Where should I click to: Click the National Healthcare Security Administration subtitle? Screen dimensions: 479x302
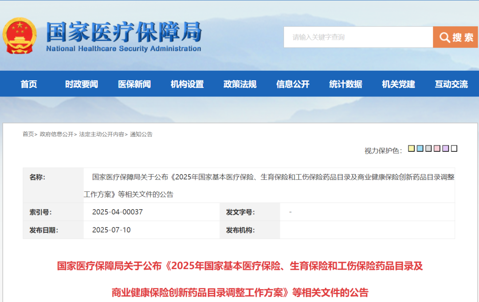point(124,49)
